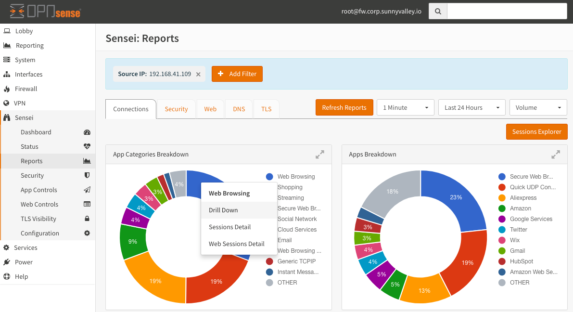Click the Dashboard gauge icon

[87, 132]
